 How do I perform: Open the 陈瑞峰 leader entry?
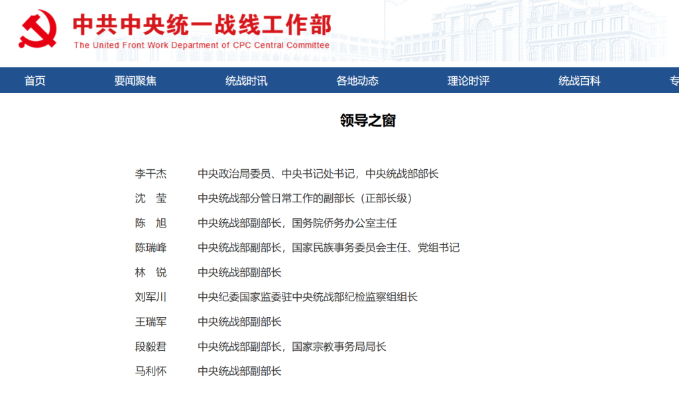151,247
